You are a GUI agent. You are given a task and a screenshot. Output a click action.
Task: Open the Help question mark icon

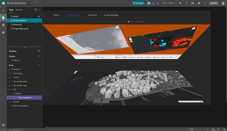3,125
